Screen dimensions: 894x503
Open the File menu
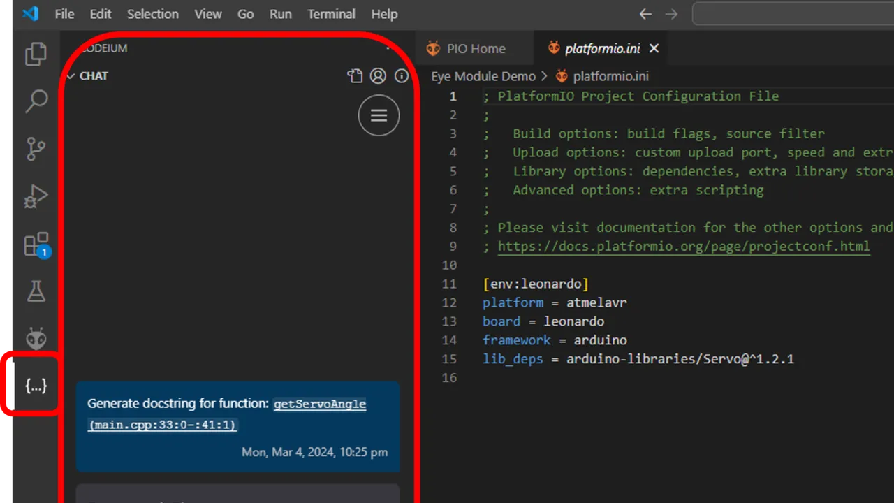pos(64,14)
